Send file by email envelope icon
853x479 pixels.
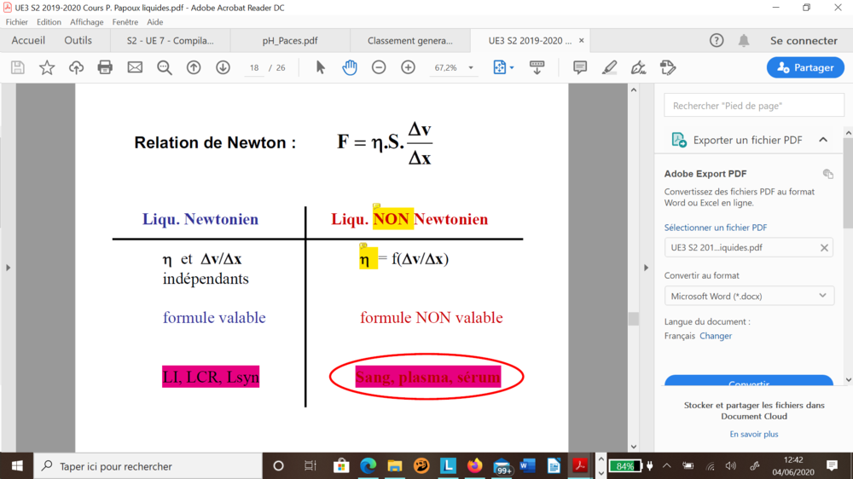click(135, 67)
